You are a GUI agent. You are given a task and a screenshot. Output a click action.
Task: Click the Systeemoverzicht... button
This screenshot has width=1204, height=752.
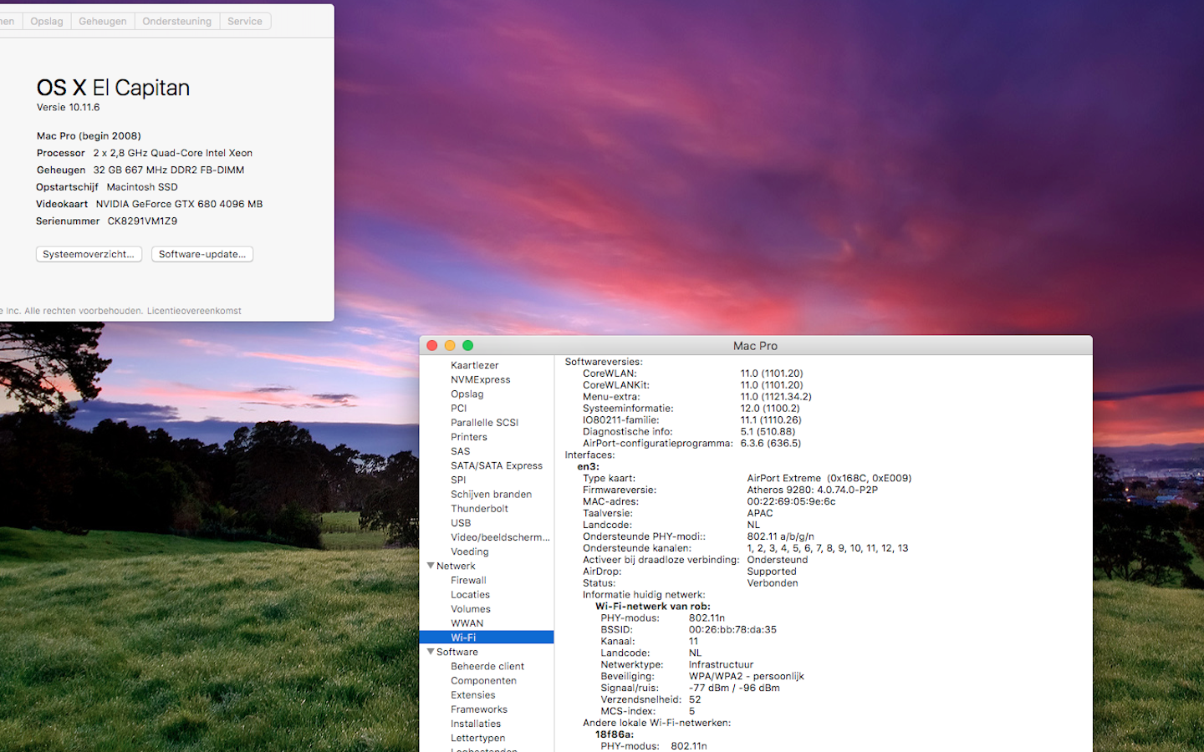89,254
